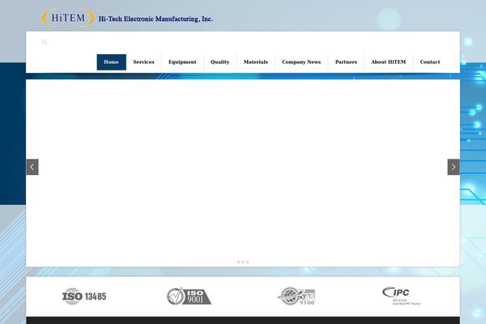View Company News page

pos(301,62)
